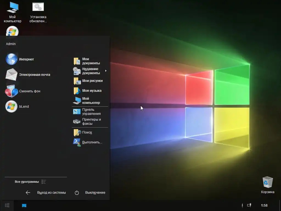Select the Панель управления menu label
Viewport: 281px width, 211px height.
tap(91, 112)
